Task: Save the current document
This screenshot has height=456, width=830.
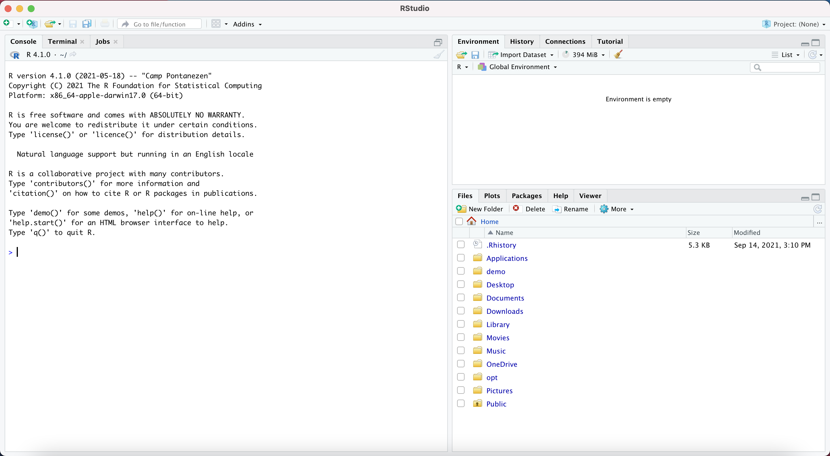Action: [73, 24]
